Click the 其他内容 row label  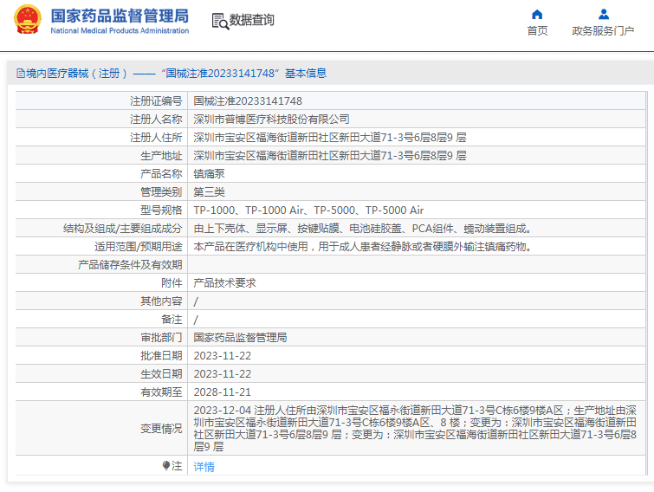pyautogui.click(x=161, y=301)
